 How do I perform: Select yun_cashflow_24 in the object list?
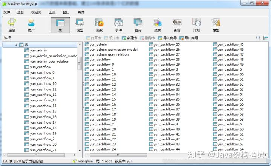click(103, 149)
